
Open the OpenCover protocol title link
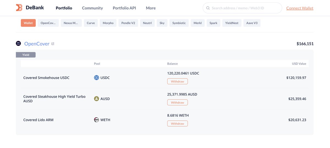coord(37,44)
